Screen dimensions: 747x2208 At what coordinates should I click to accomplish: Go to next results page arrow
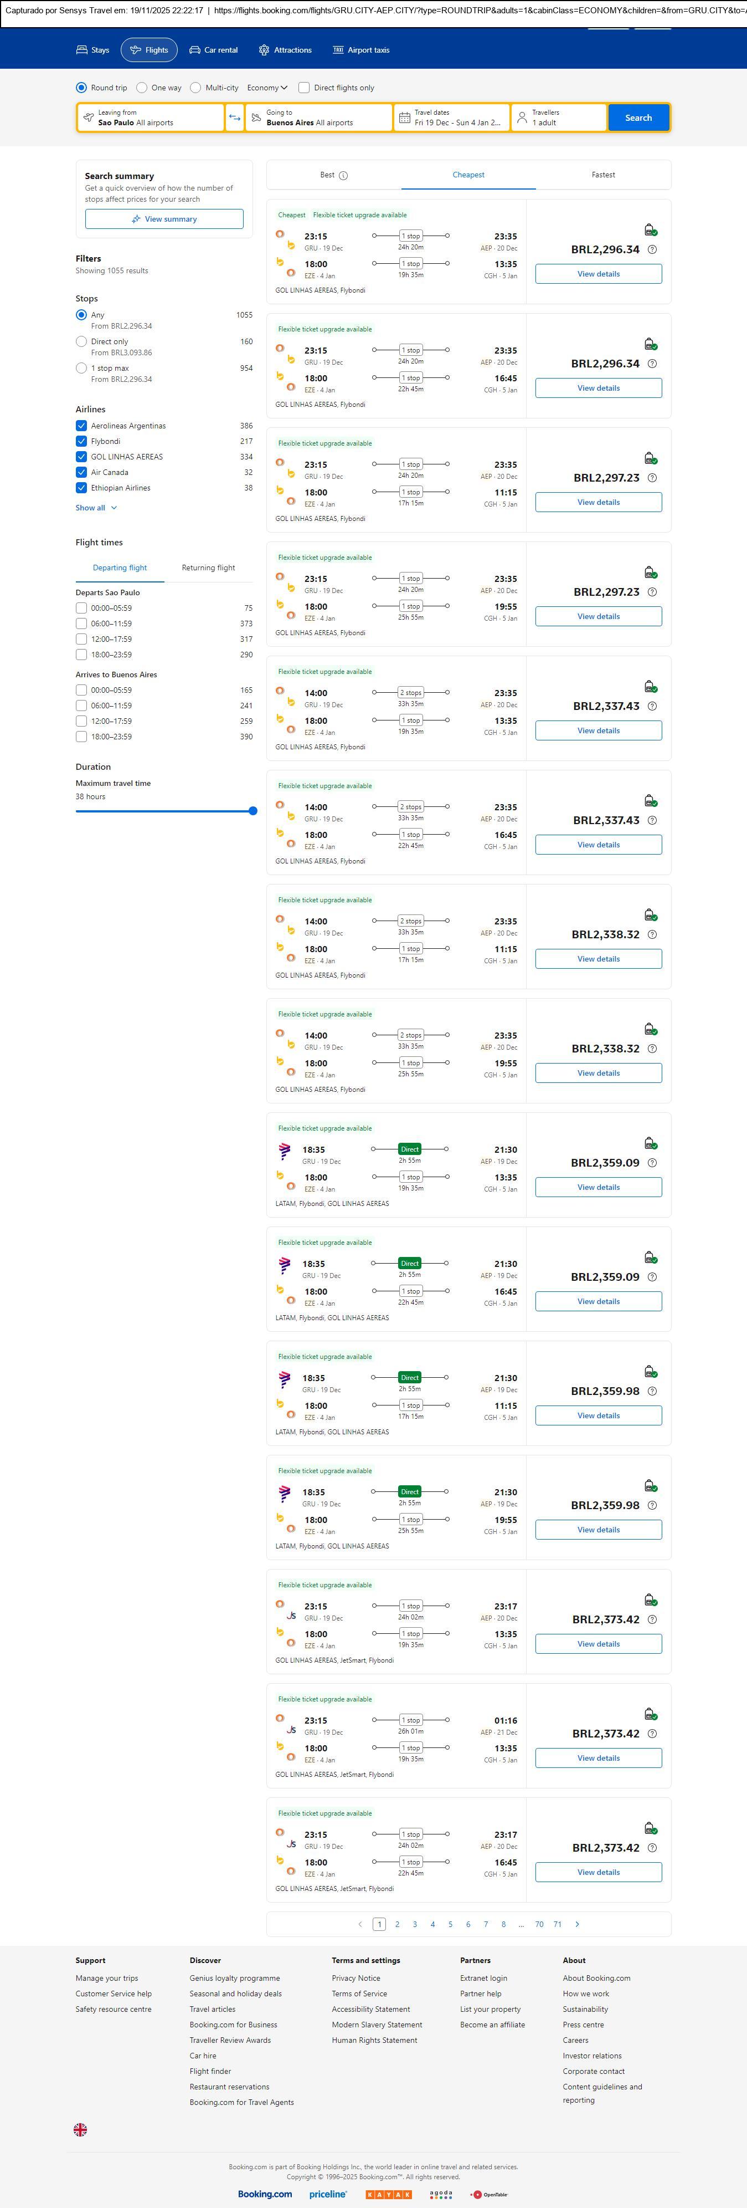click(578, 1924)
